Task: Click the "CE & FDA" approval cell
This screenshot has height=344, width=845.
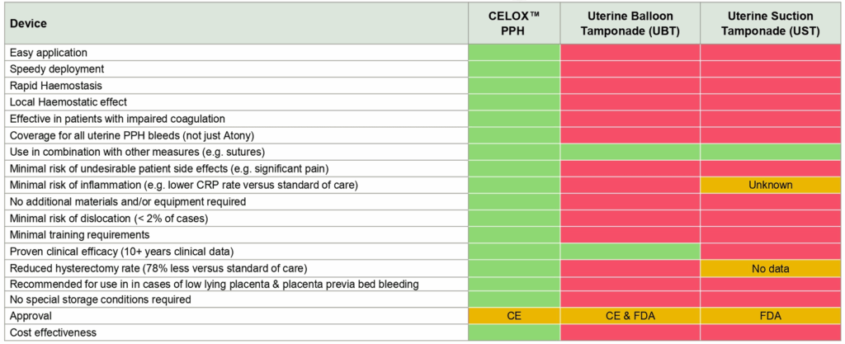Action: coord(630,316)
